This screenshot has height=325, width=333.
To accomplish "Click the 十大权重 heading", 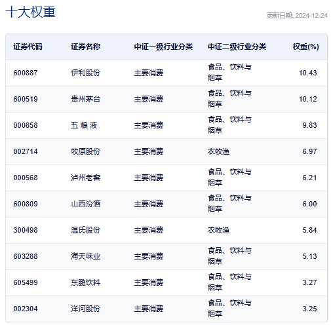I will click(x=31, y=12).
